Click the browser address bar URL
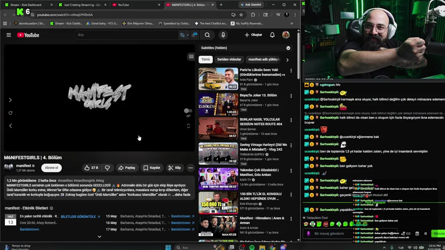 pos(65,15)
